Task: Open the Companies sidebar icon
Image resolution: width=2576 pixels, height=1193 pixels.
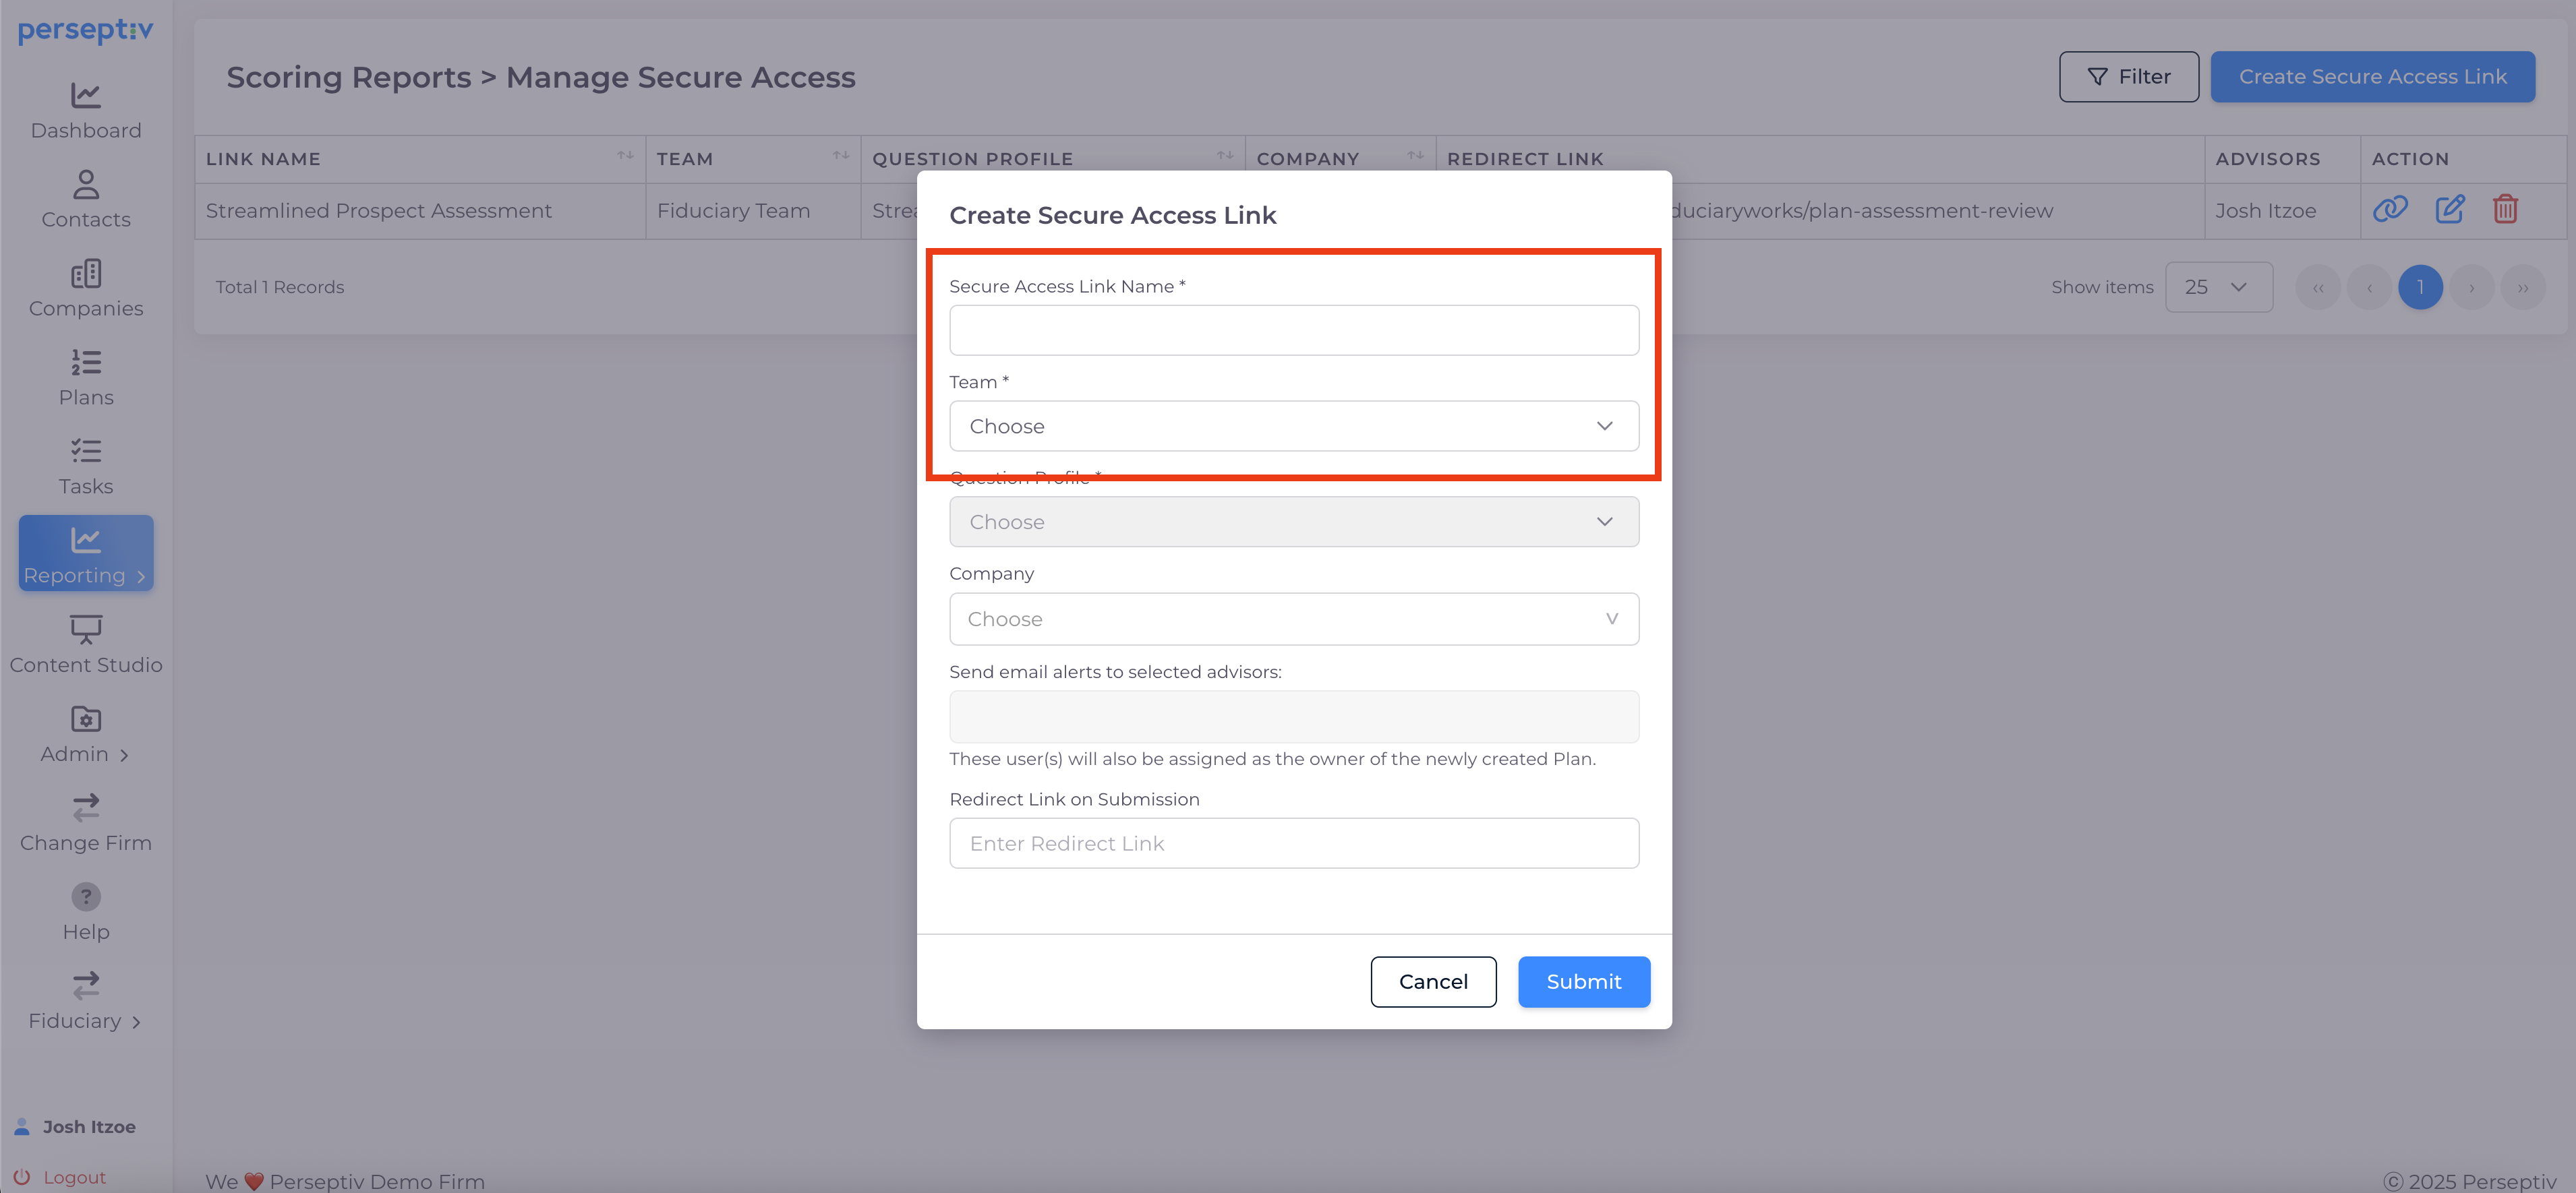Action: point(86,288)
